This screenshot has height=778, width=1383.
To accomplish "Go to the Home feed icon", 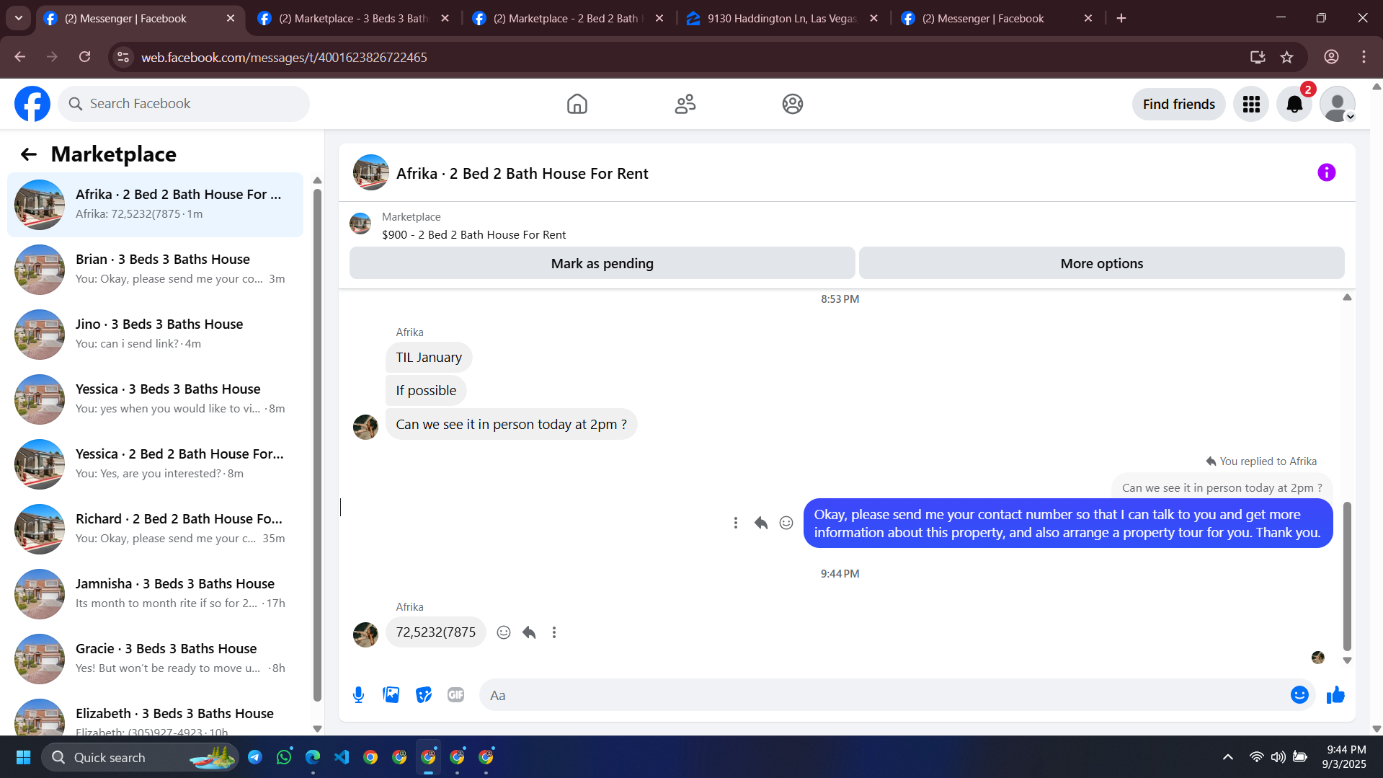I will point(577,104).
